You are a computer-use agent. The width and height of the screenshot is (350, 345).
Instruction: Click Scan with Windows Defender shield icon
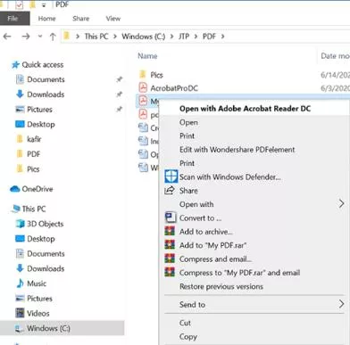pyautogui.click(x=171, y=177)
